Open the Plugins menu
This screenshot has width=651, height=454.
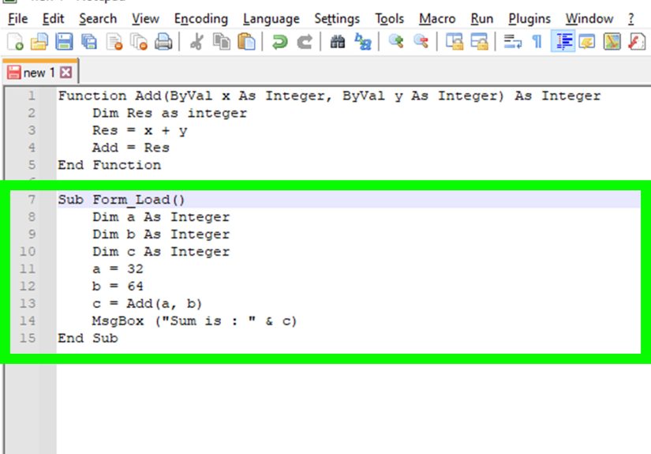529,19
